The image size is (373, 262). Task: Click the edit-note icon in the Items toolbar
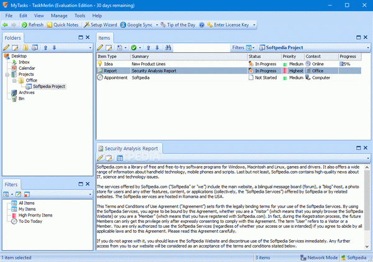point(109,48)
